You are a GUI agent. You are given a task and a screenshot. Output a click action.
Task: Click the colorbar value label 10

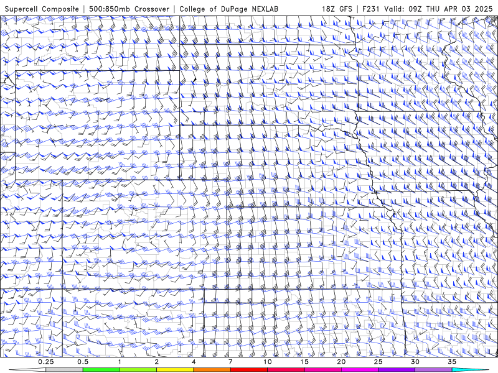pyautogui.click(x=268, y=362)
